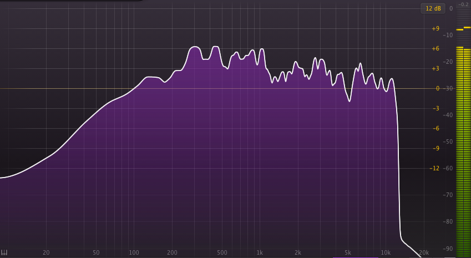Click the 200 Hz frequency label

tap(172, 252)
